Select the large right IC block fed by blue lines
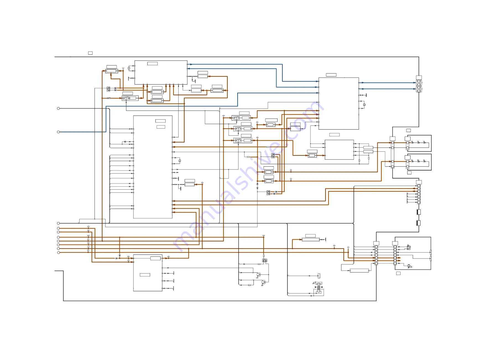The height and width of the screenshot is (349, 494). (x=339, y=103)
